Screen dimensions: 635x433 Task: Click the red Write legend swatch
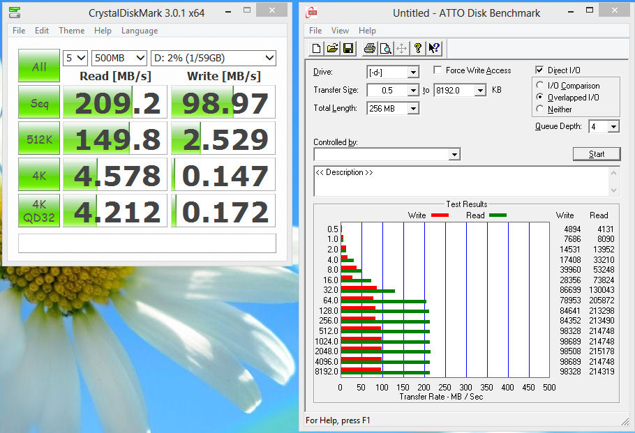[440, 215]
